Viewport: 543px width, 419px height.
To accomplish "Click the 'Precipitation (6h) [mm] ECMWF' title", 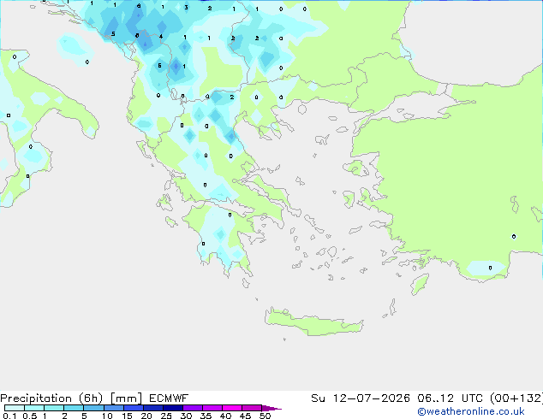I will [x=94, y=398].
